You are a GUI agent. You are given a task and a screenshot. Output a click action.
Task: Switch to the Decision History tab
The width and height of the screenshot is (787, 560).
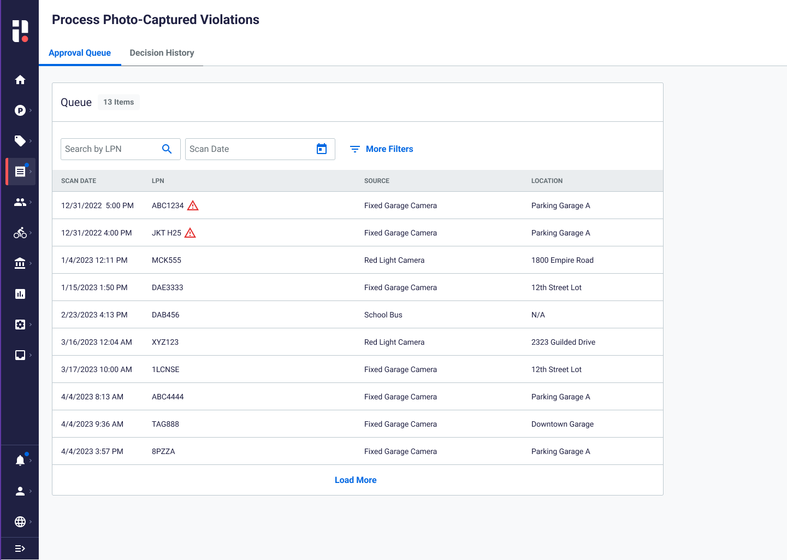[x=162, y=53]
